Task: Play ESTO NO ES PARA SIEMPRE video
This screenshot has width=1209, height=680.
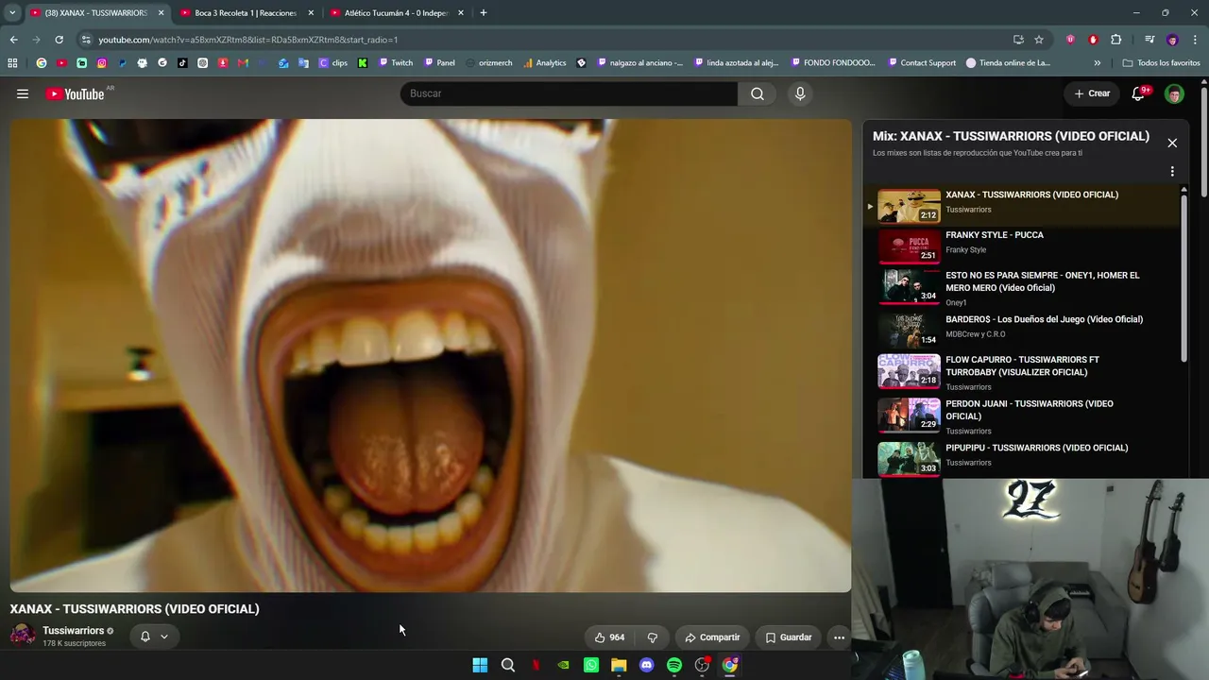Action: pyautogui.click(x=1023, y=287)
